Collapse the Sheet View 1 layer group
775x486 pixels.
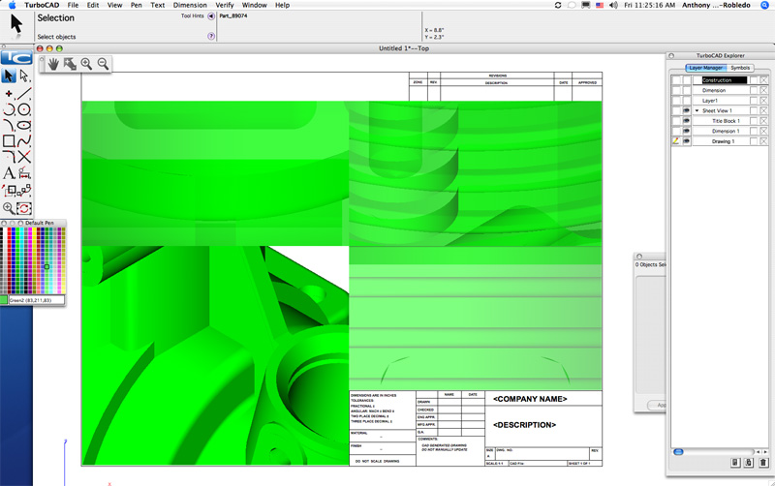[x=696, y=111]
